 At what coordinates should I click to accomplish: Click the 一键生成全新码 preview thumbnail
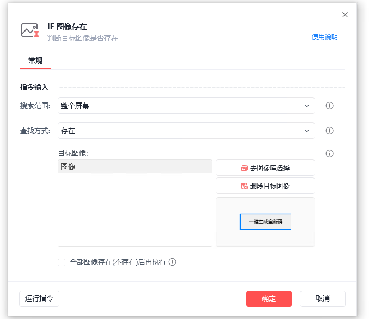(266, 222)
